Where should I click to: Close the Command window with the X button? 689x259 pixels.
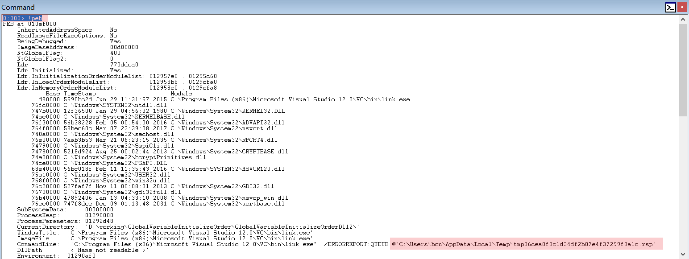point(683,7)
